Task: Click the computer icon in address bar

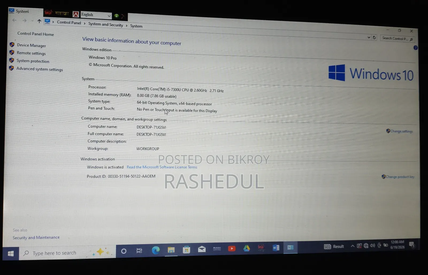Action: click(47, 21)
